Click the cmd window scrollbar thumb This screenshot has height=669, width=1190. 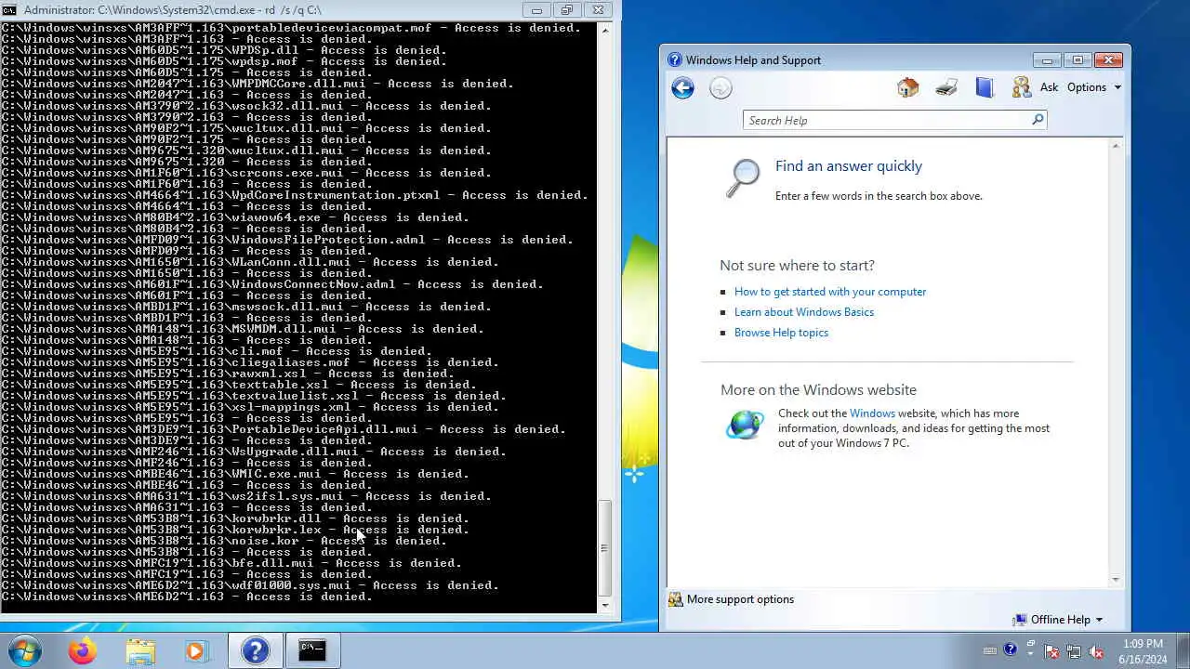click(605, 547)
